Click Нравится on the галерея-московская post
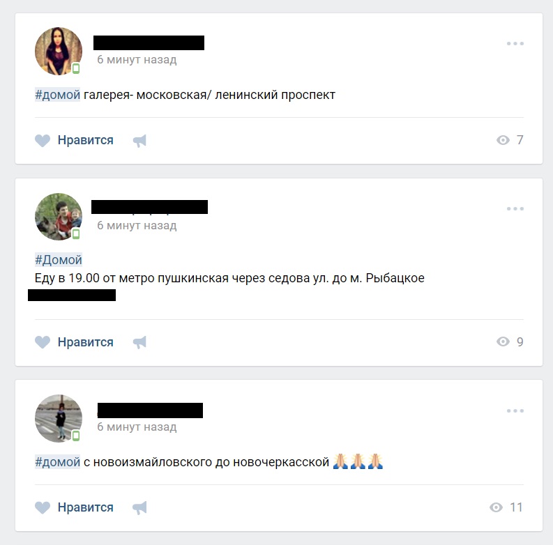The height and width of the screenshot is (545, 553). tap(85, 140)
